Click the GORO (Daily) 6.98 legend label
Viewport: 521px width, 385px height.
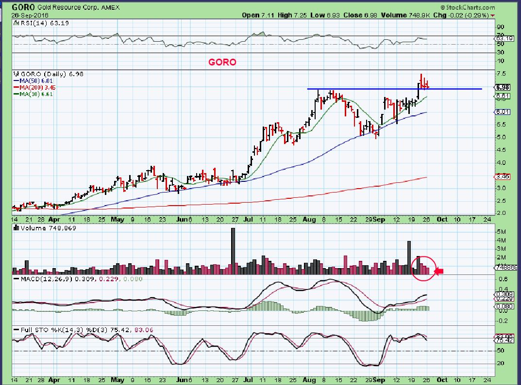point(52,74)
